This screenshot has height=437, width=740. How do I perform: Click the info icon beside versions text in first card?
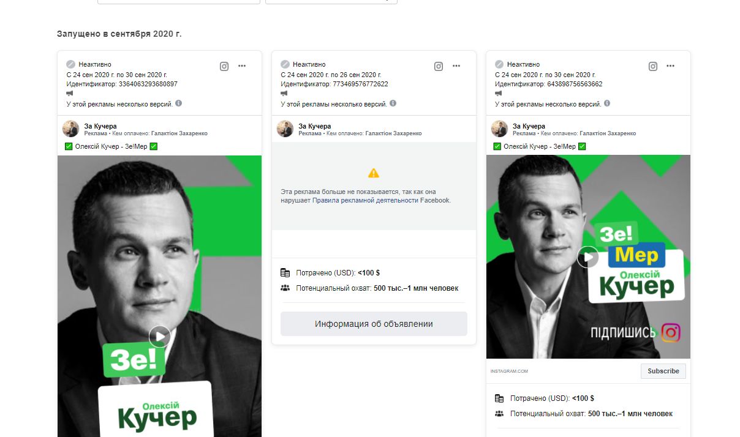point(179,103)
